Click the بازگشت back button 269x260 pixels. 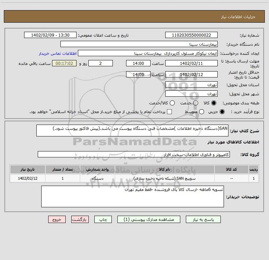pyautogui.click(x=80, y=220)
